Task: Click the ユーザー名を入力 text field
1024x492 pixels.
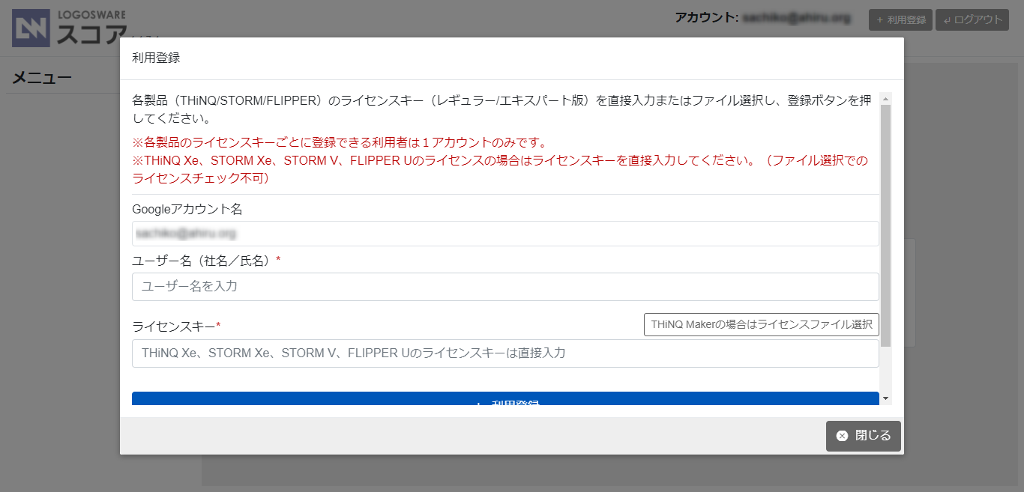Action: click(505, 287)
